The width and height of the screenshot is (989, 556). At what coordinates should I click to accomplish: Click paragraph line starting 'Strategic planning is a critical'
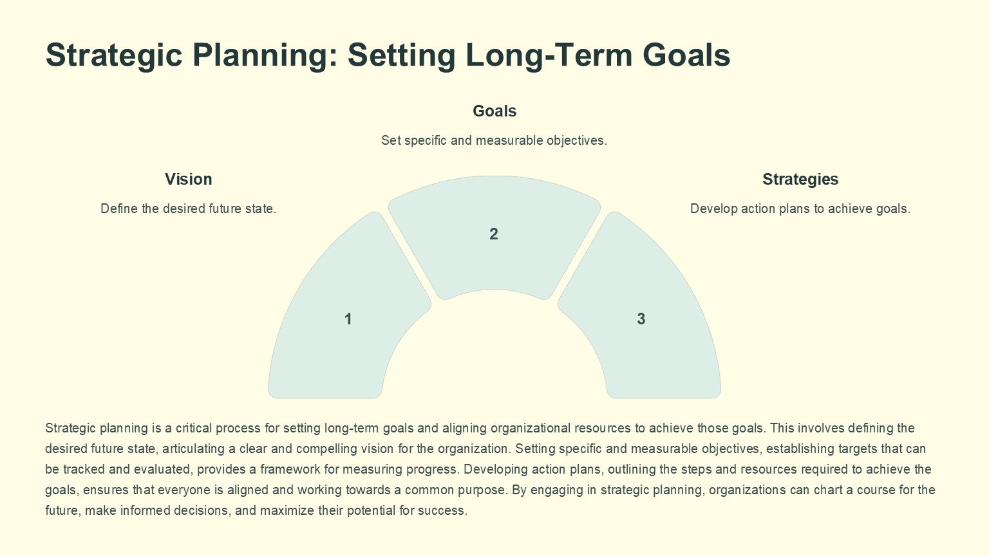click(480, 429)
